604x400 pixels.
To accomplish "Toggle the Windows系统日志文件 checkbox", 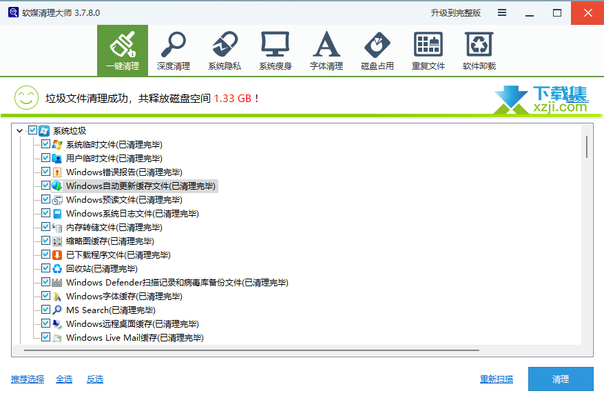I will coord(46,213).
